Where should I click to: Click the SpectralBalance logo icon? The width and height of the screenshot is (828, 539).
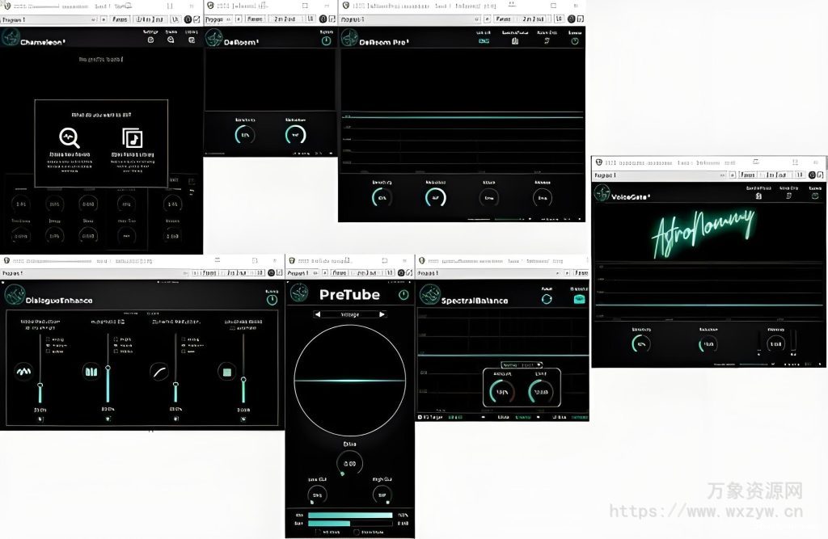coord(432,297)
